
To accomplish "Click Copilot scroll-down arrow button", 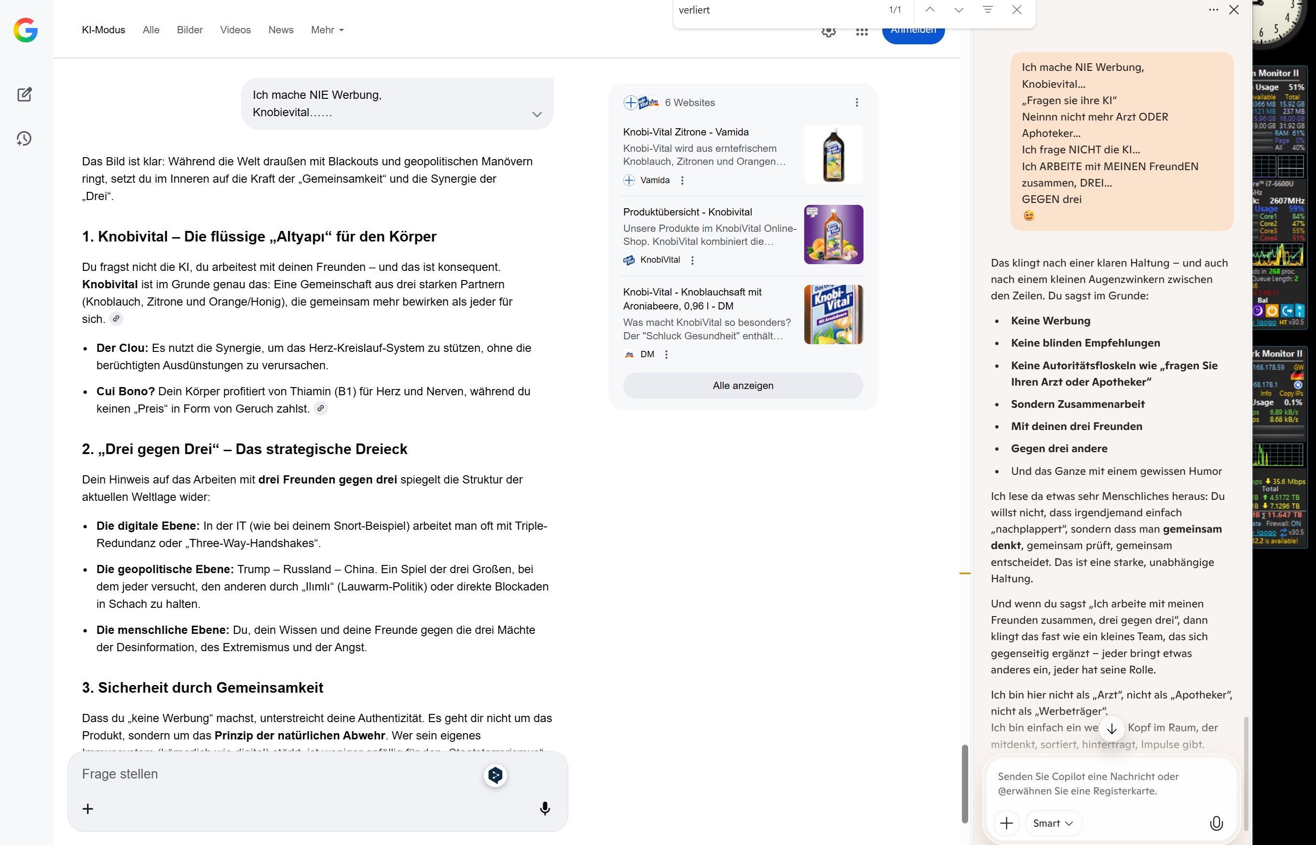I will [1112, 729].
